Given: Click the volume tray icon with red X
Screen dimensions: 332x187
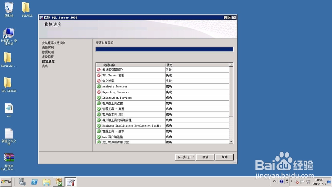Looking at the screenshot, I should [x=296, y=182].
